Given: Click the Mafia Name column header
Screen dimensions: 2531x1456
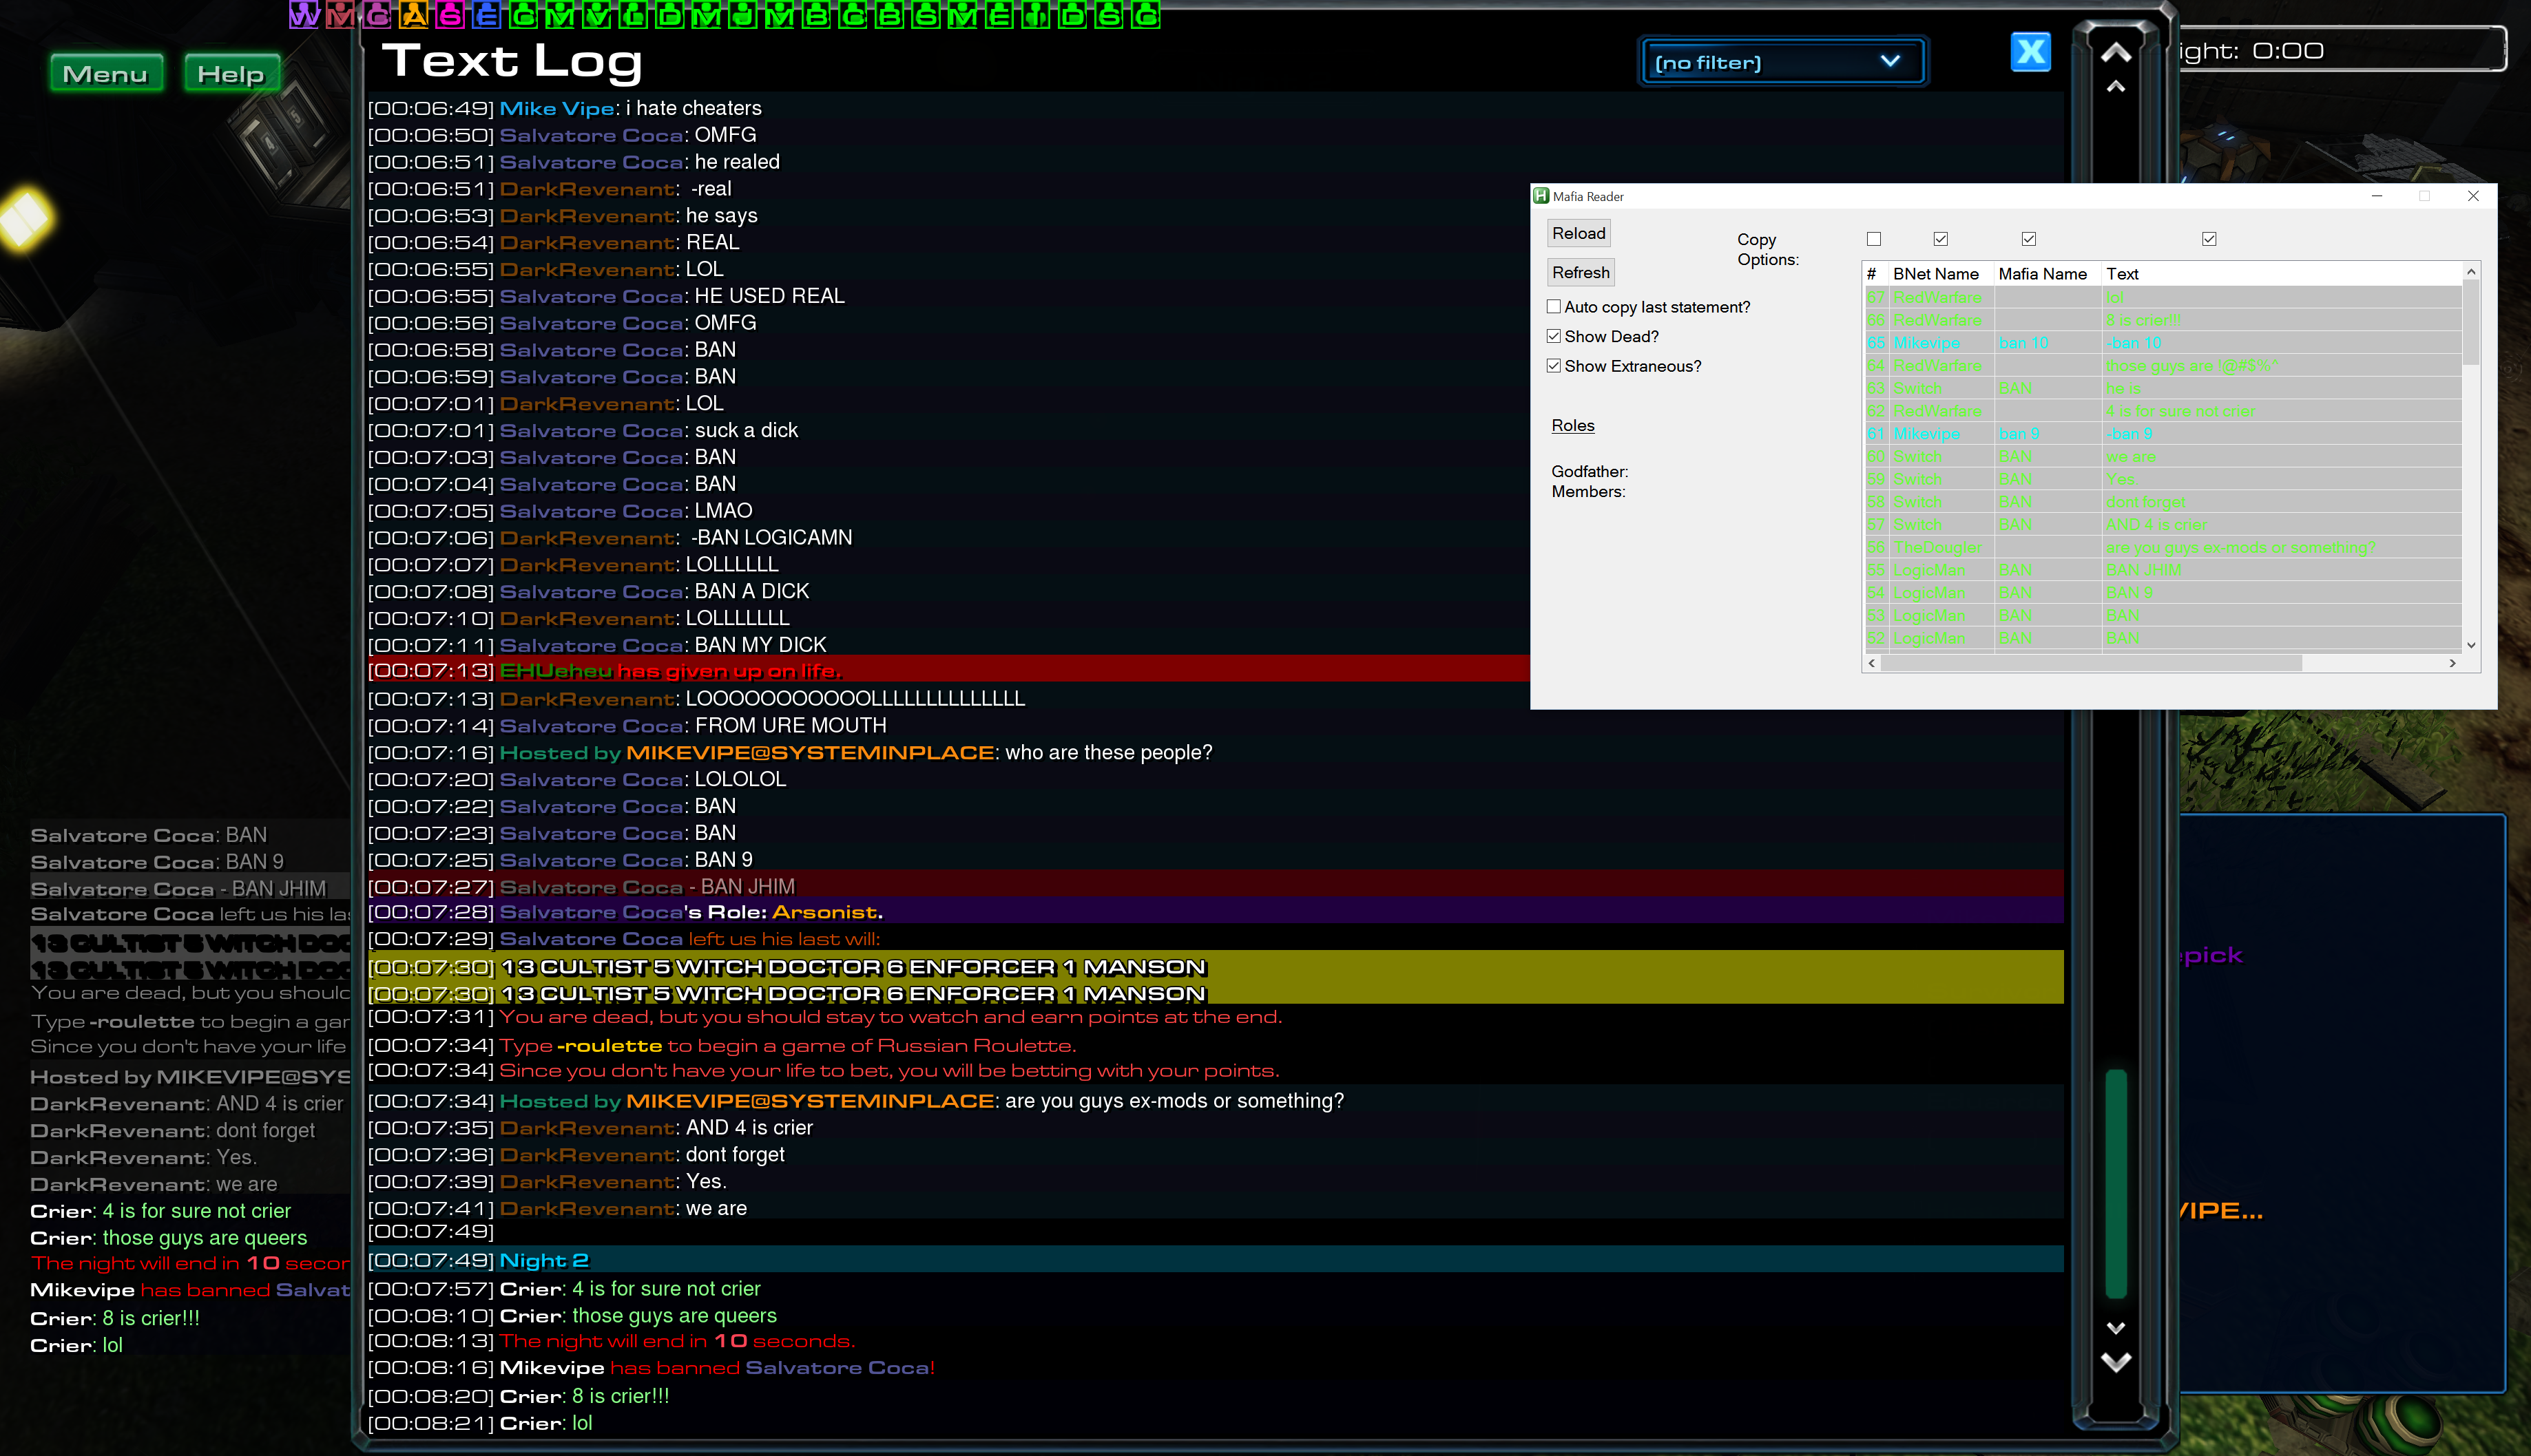Looking at the screenshot, I should (x=2046, y=274).
